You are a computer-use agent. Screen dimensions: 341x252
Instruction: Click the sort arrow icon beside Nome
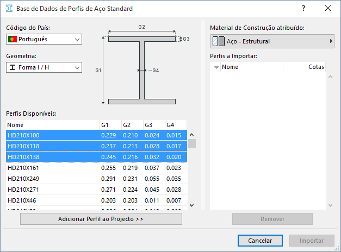[x=216, y=67]
